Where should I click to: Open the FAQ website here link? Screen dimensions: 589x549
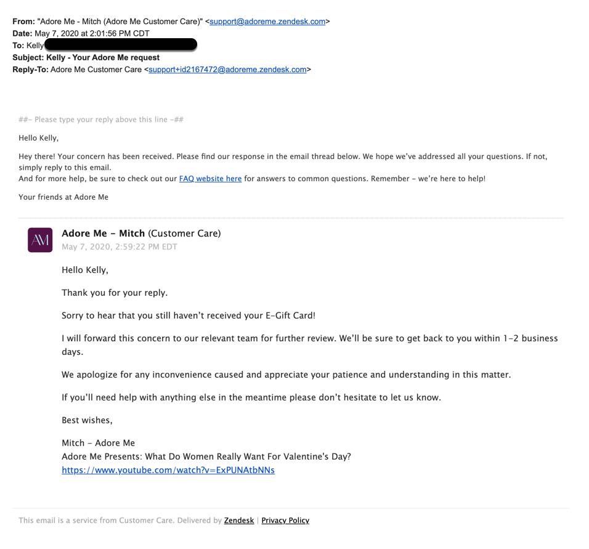[x=210, y=179]
